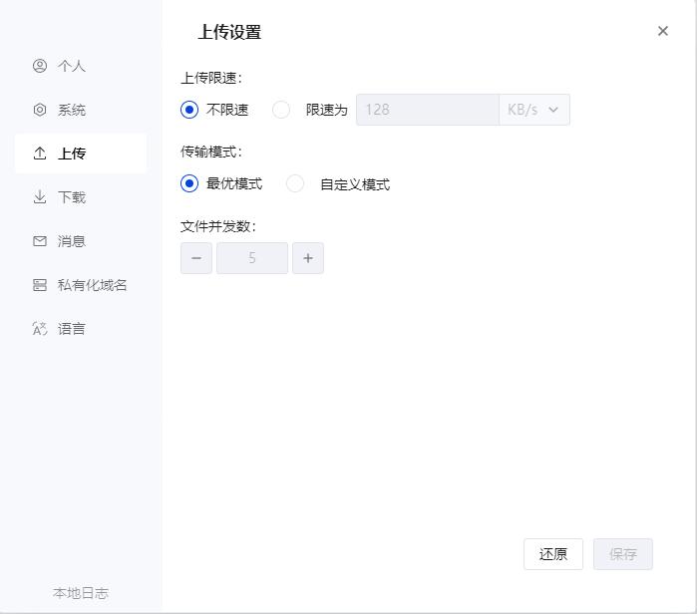Select the 限速为 radio button
This screenshot has height=614, width=697.
click(x=281, y=110)
